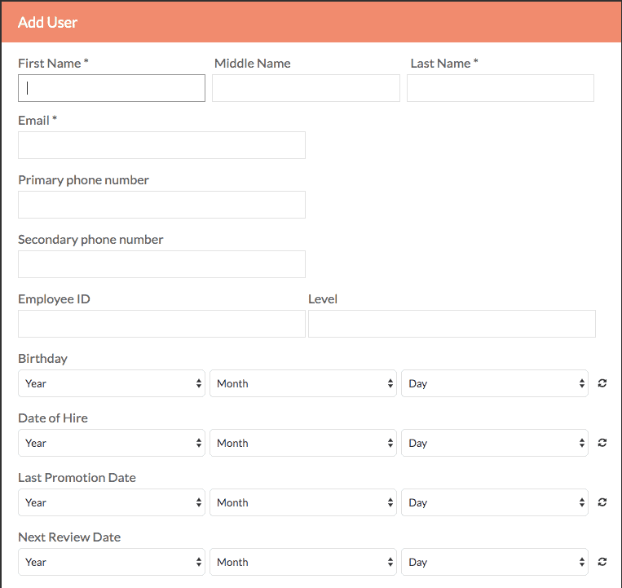Click into the Middle Name field
The height and width of the screenshot is (588, 622).
pos(306,88)
